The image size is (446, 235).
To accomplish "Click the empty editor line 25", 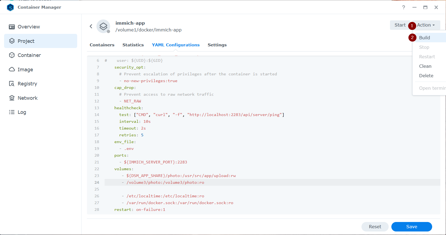I will point(272,189).
